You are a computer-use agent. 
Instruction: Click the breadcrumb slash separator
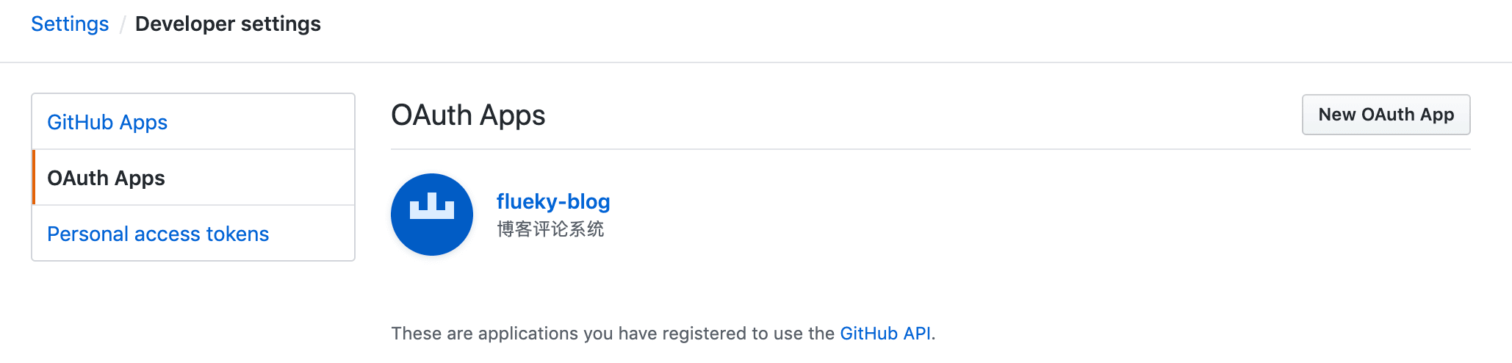pyautogui.click(x=123, y=25)
